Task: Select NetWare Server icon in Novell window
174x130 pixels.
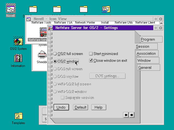Action: (43, 32)
